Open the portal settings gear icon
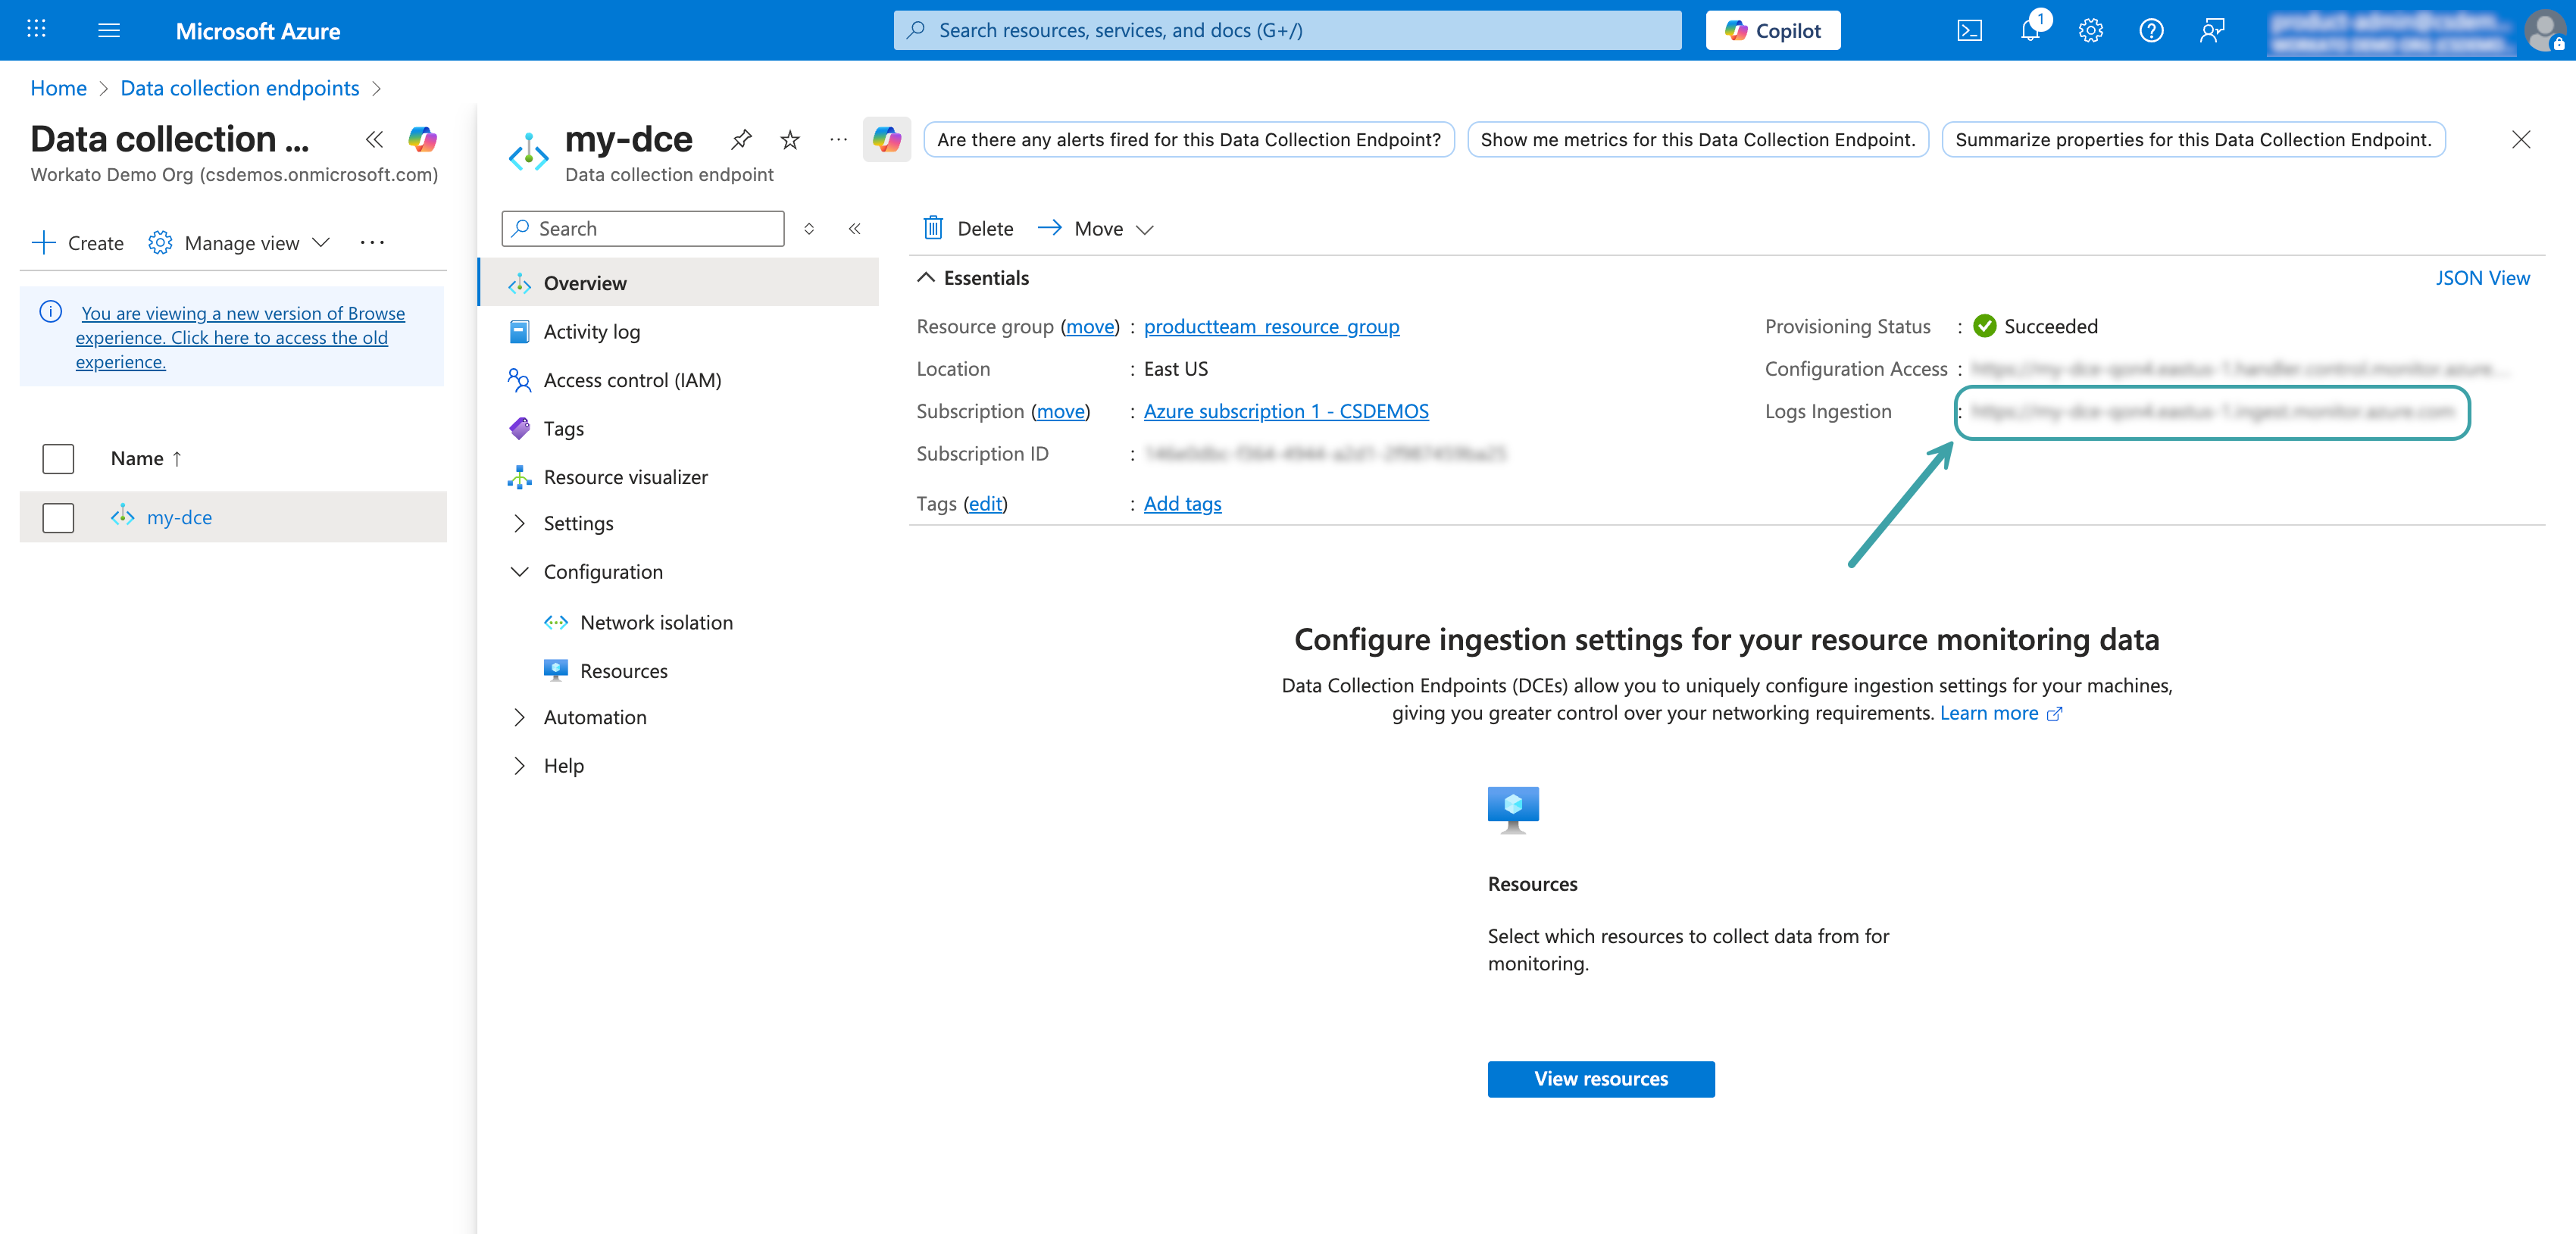 tap(2090, 30)
